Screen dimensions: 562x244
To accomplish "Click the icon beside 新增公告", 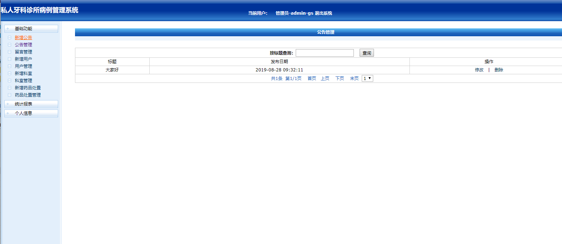I will [x=10, y=37].
